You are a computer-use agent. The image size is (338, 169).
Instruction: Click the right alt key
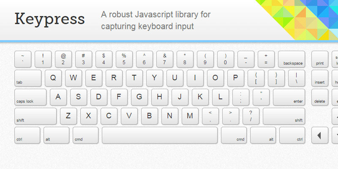263,135
